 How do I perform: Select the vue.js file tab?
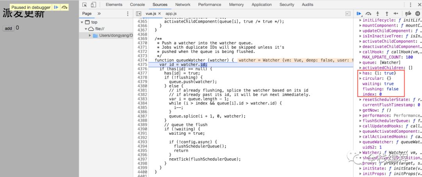[x=151, y=13]
